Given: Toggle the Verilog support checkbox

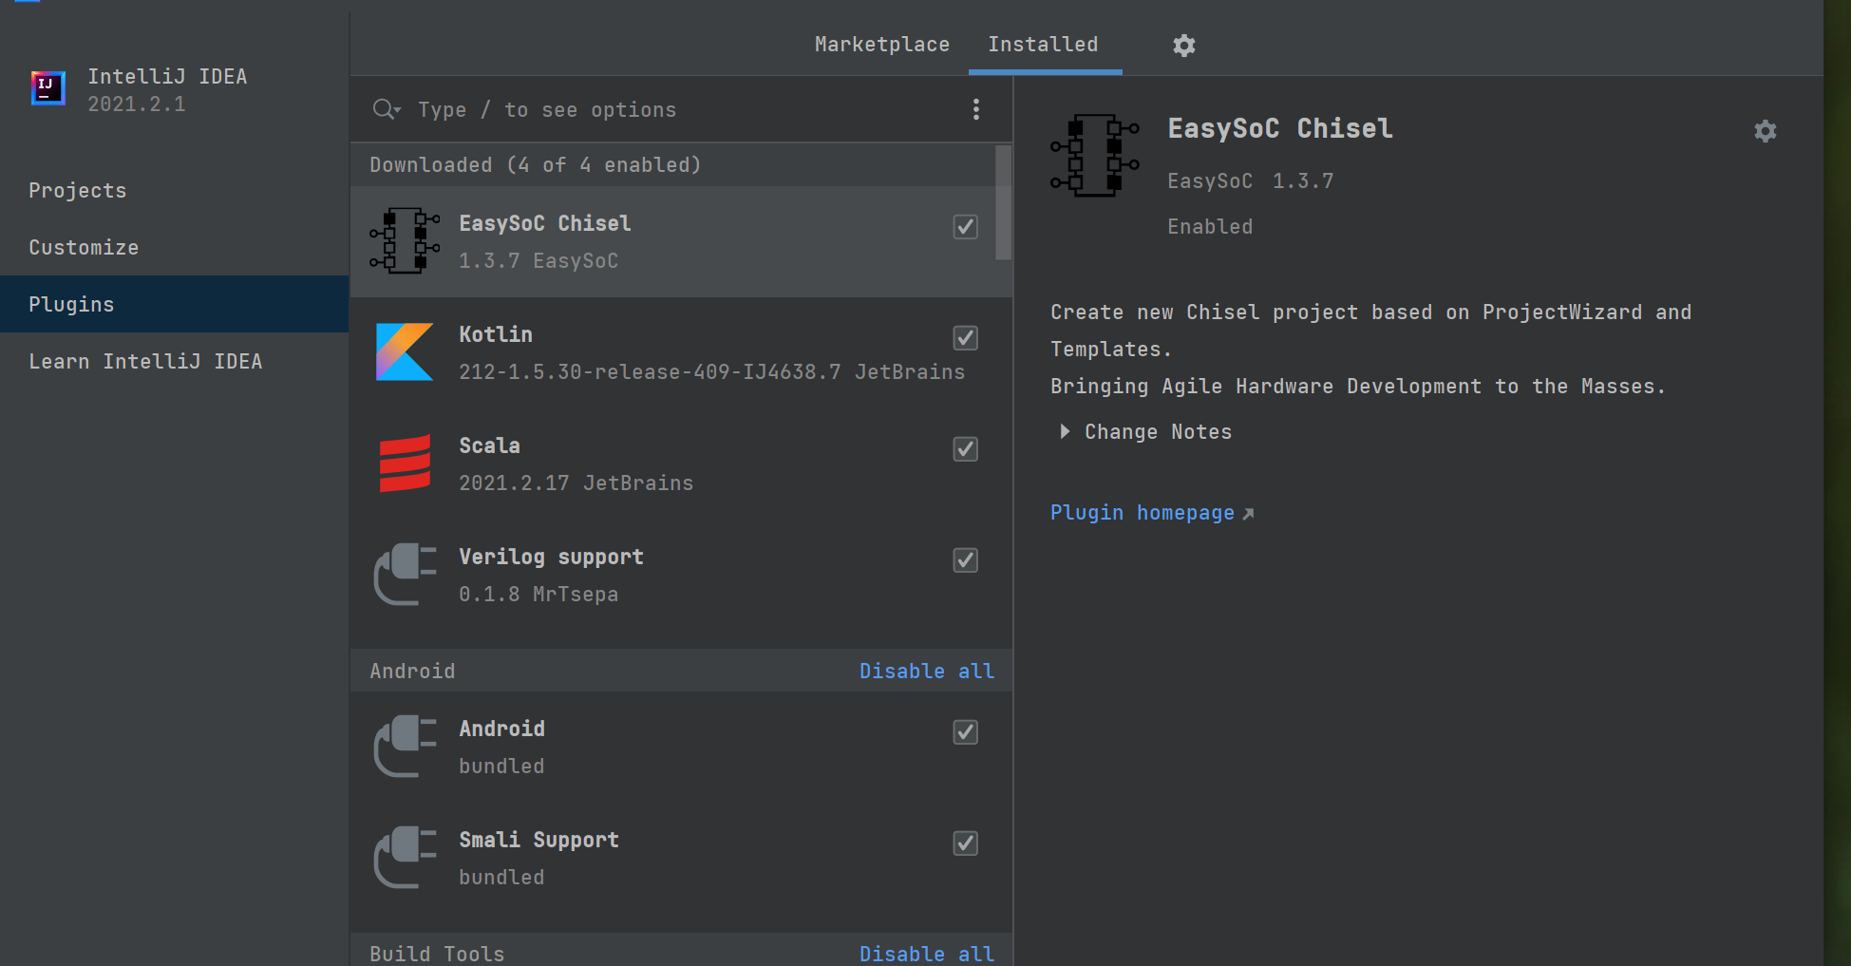Looking at the screenshot, I should 965,560.
